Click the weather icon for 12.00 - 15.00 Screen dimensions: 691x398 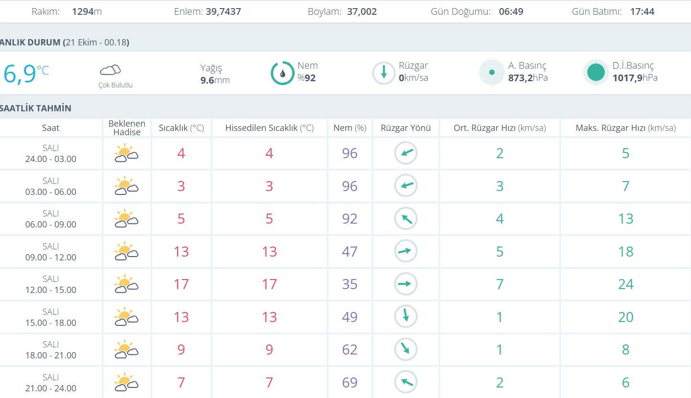[x=126, y=284]
